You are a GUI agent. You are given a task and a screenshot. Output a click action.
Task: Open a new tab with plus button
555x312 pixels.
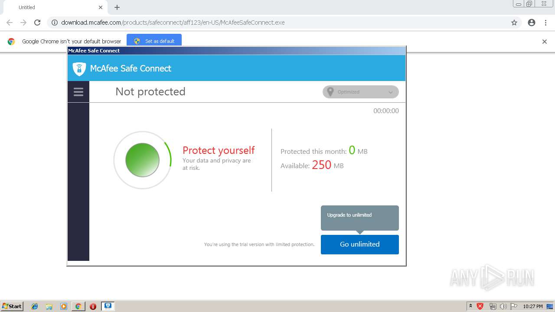pos(117,7)
